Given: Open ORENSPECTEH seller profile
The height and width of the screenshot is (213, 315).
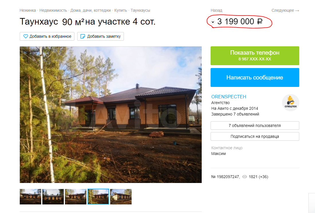Looking at the screenshot, I should tap(229, 97).
